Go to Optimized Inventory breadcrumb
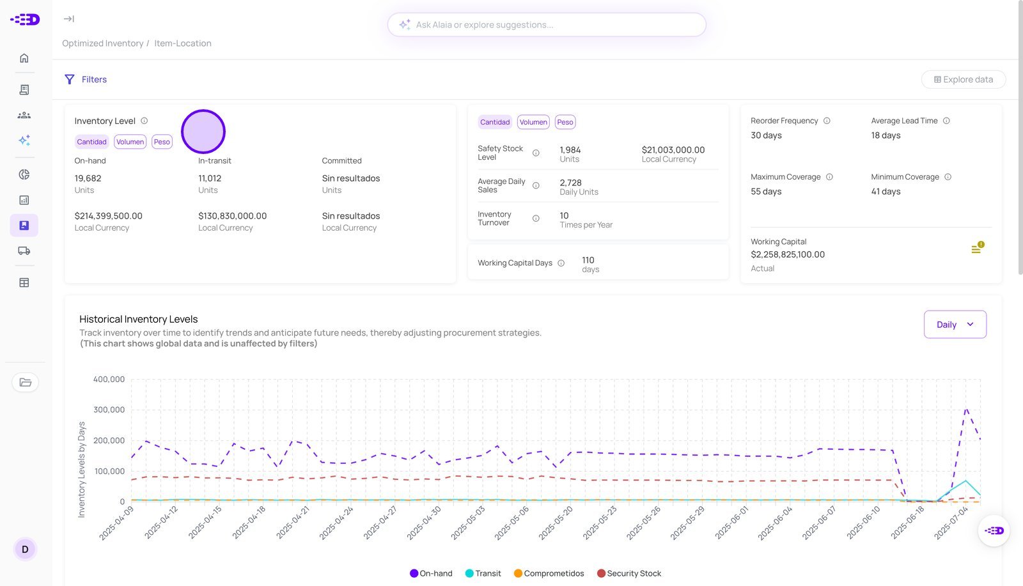Screen dimensions: 1023x586 102,43
